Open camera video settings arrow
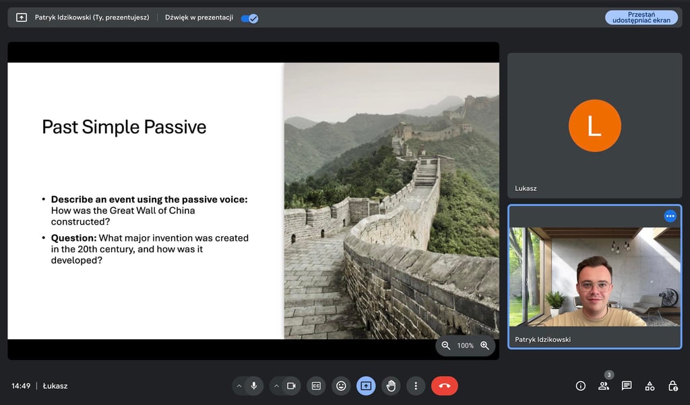The height and width of the screenshot is (405, 690). pyautogui.click(x=276, y=385)
